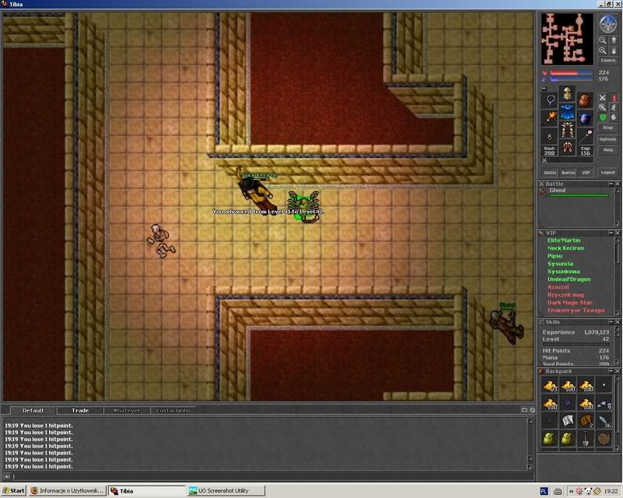Open the Windows Start menu
The image size is (623, 498).
[x=13, y=491]
